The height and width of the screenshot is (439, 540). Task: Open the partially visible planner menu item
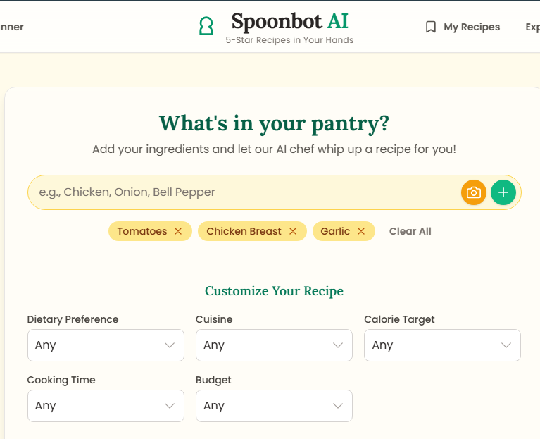(12, 27)
